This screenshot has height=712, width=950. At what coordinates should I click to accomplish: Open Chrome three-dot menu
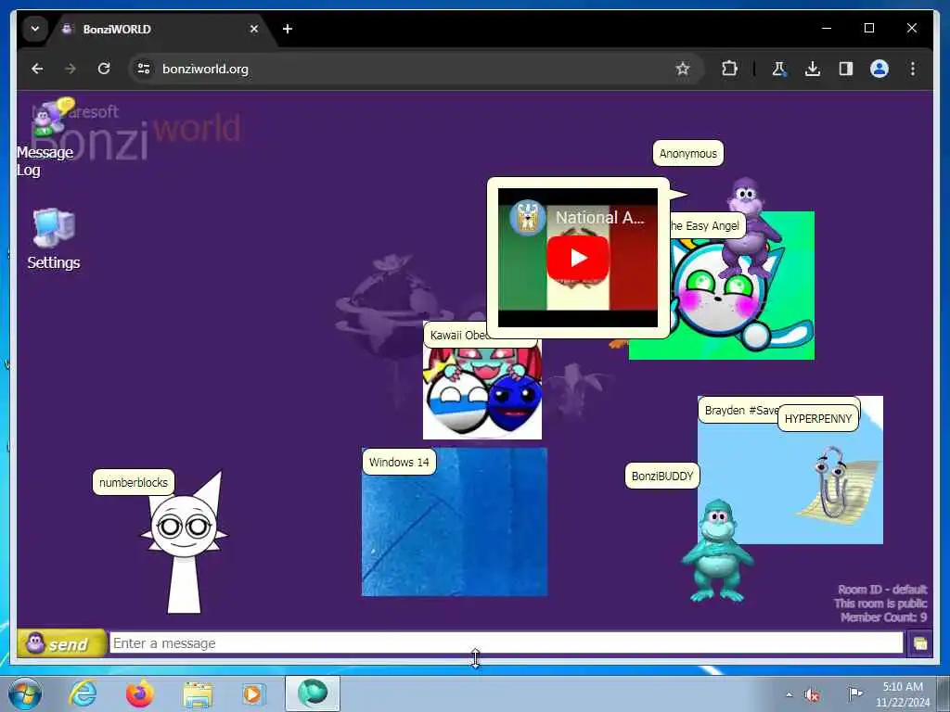tap(913, 69)
